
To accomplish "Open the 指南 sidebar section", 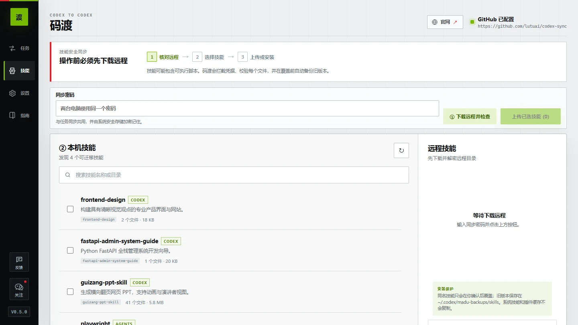I will 19,116.
